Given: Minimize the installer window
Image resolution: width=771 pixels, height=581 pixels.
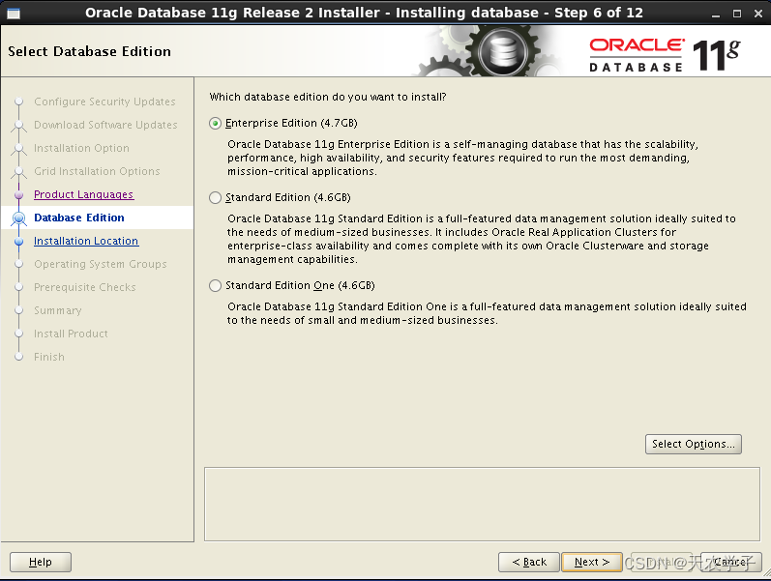Looking at the screenshot, I should coord(716,14).
